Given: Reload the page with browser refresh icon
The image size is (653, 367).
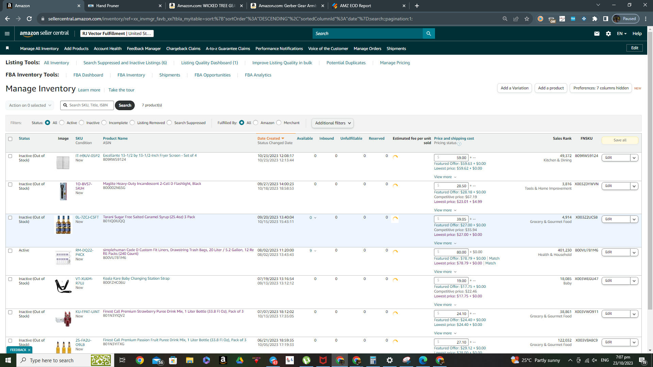Looking at the screenshot, I should click(x=29, y=19).
